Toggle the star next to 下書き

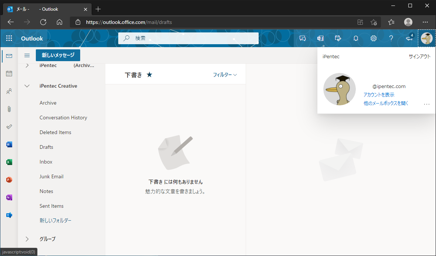pyautogui.click(x=149, y=74)
